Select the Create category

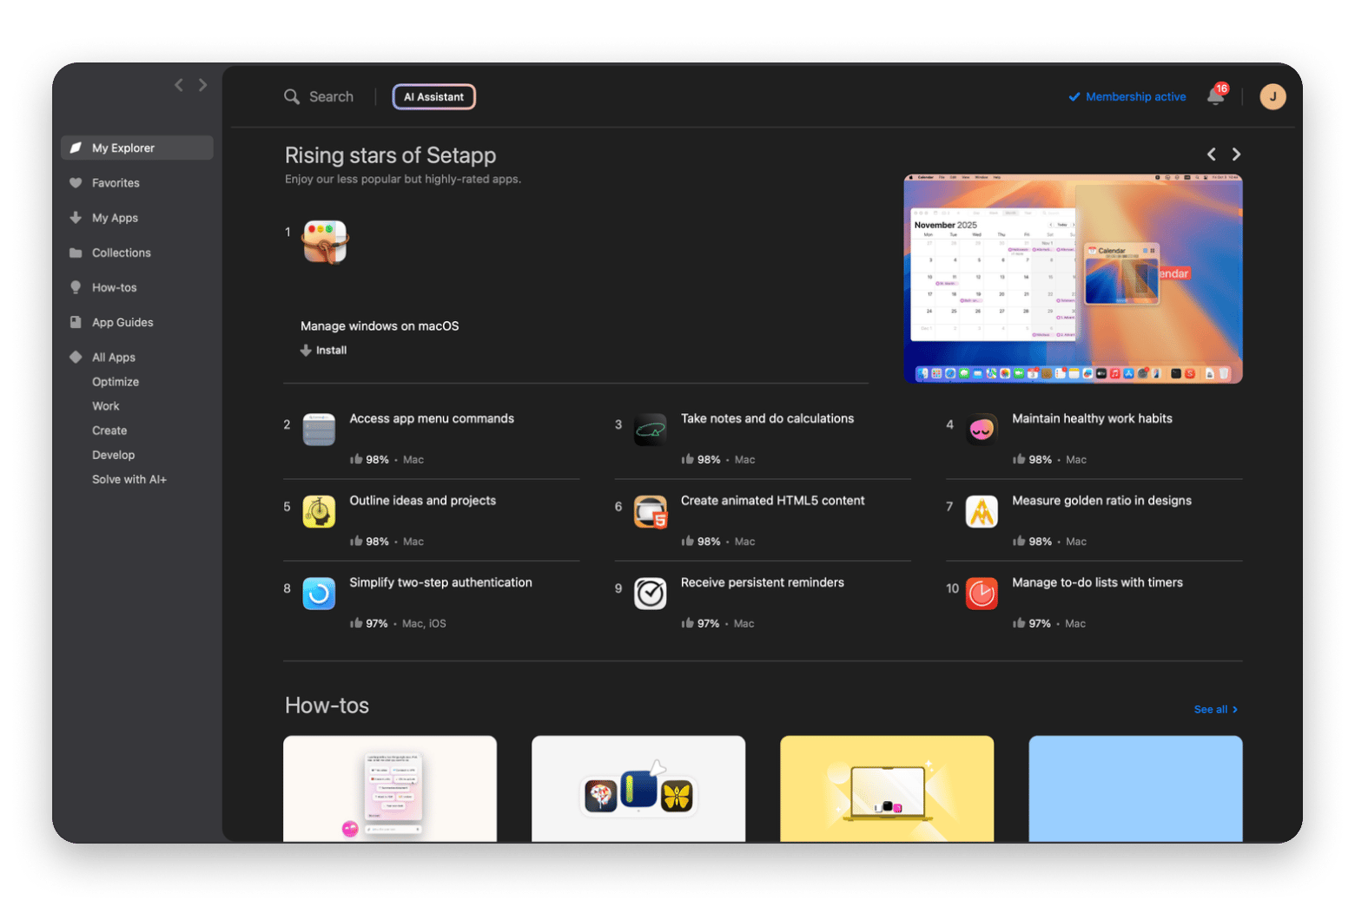pos(109,430)
